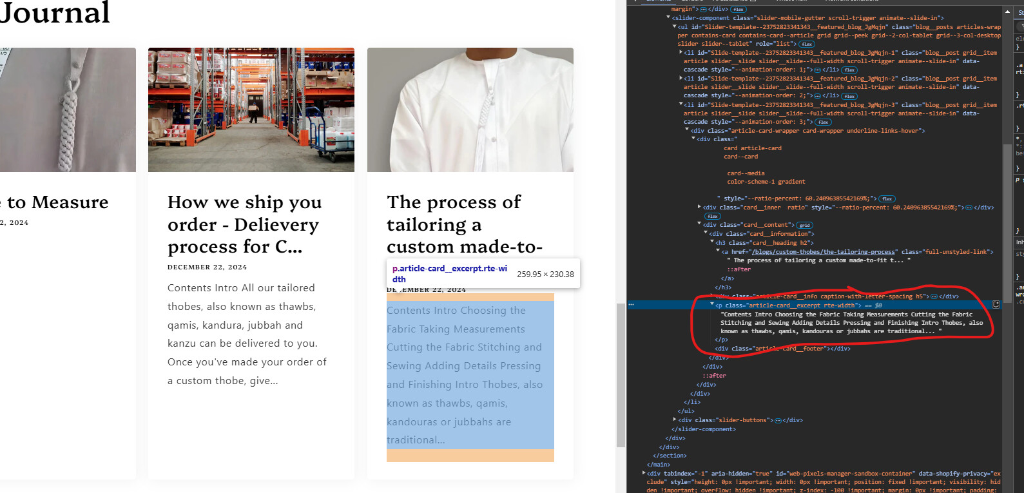This screenshot has height=493, width=1024.
Task: Expand the card__inner ratio div
Action: [x=699, y=208]
